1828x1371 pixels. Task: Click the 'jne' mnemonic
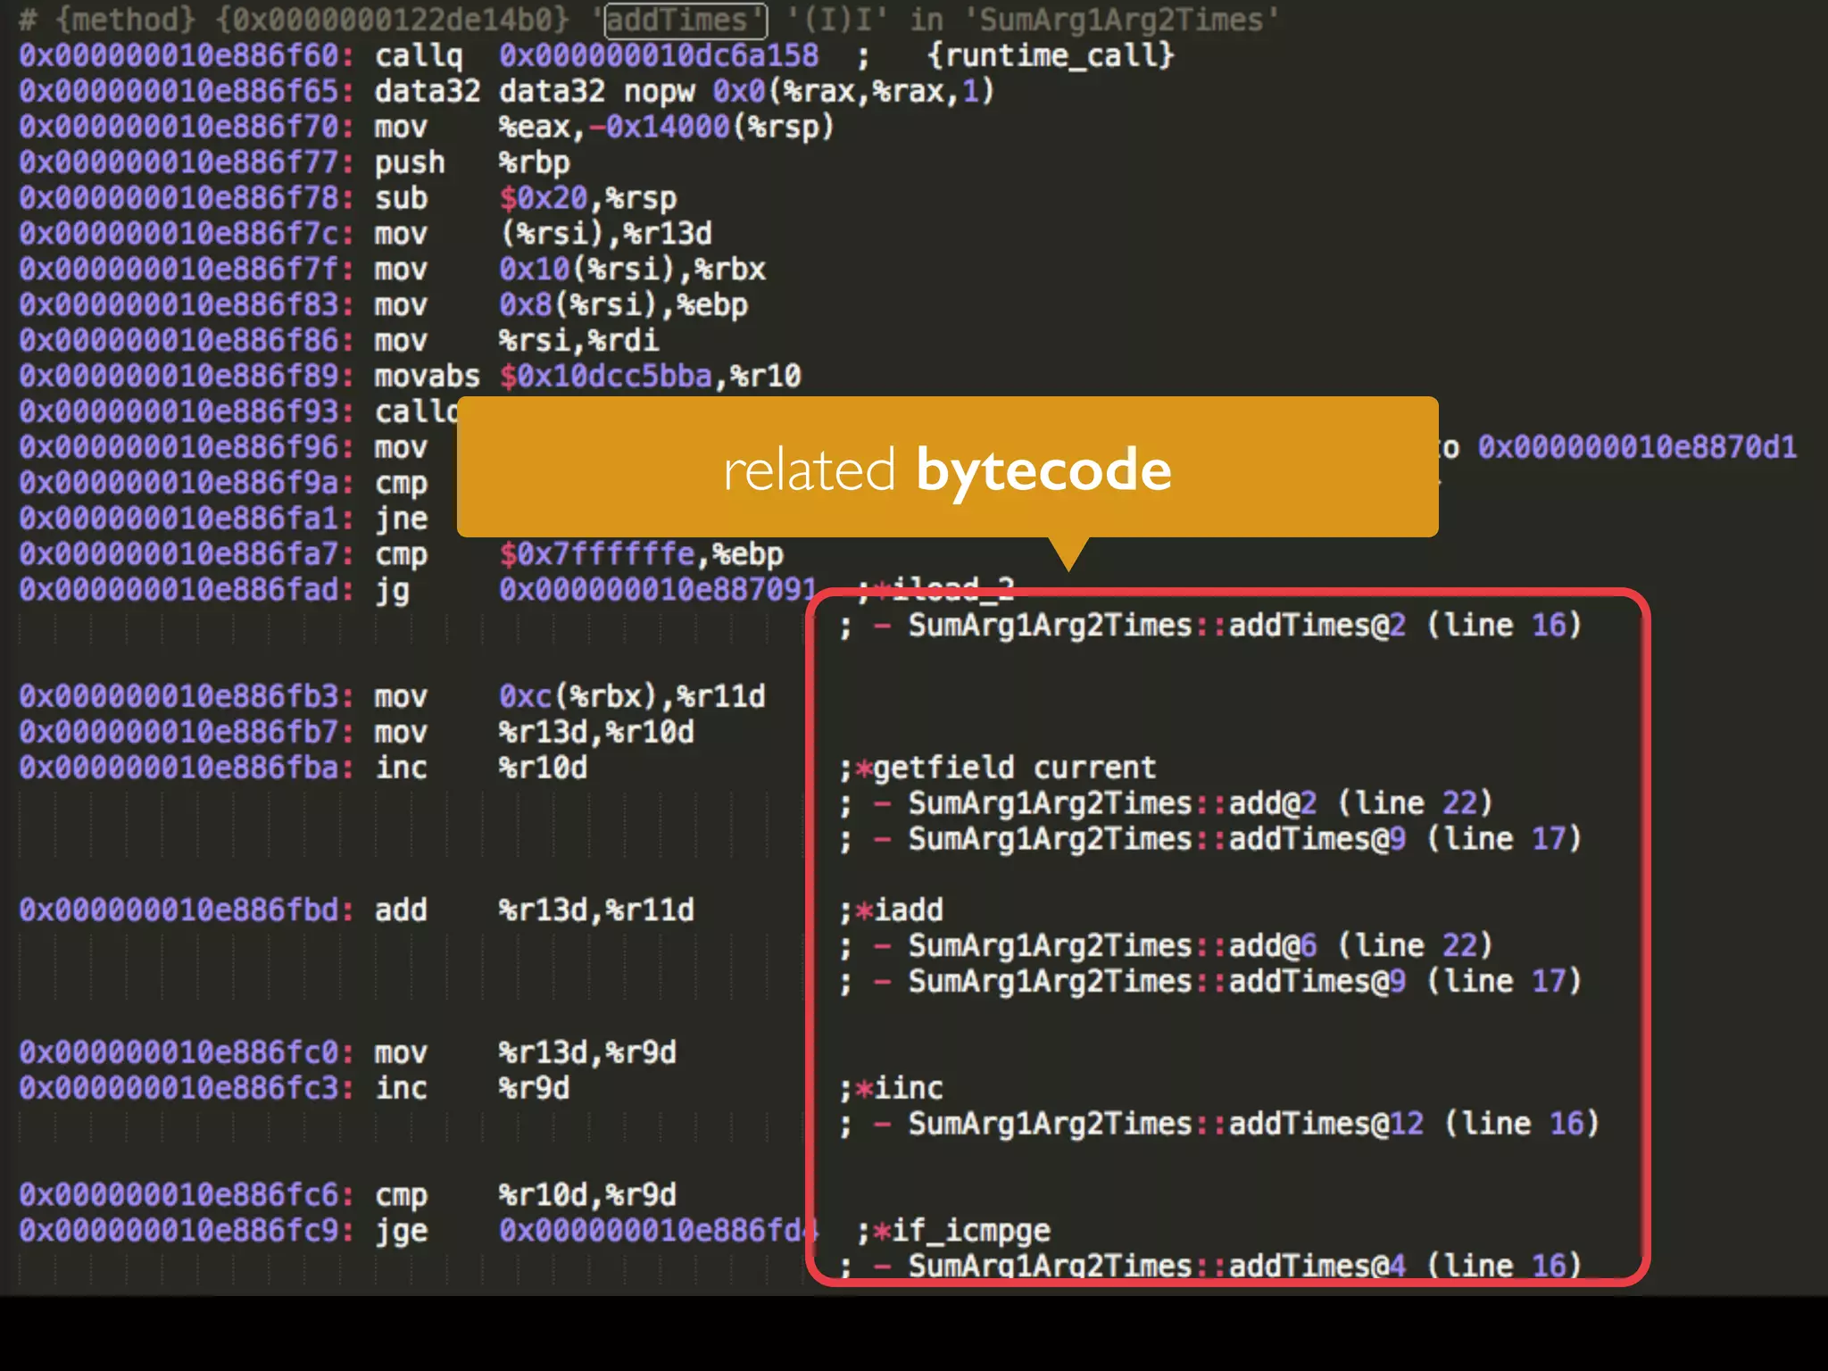401,519
